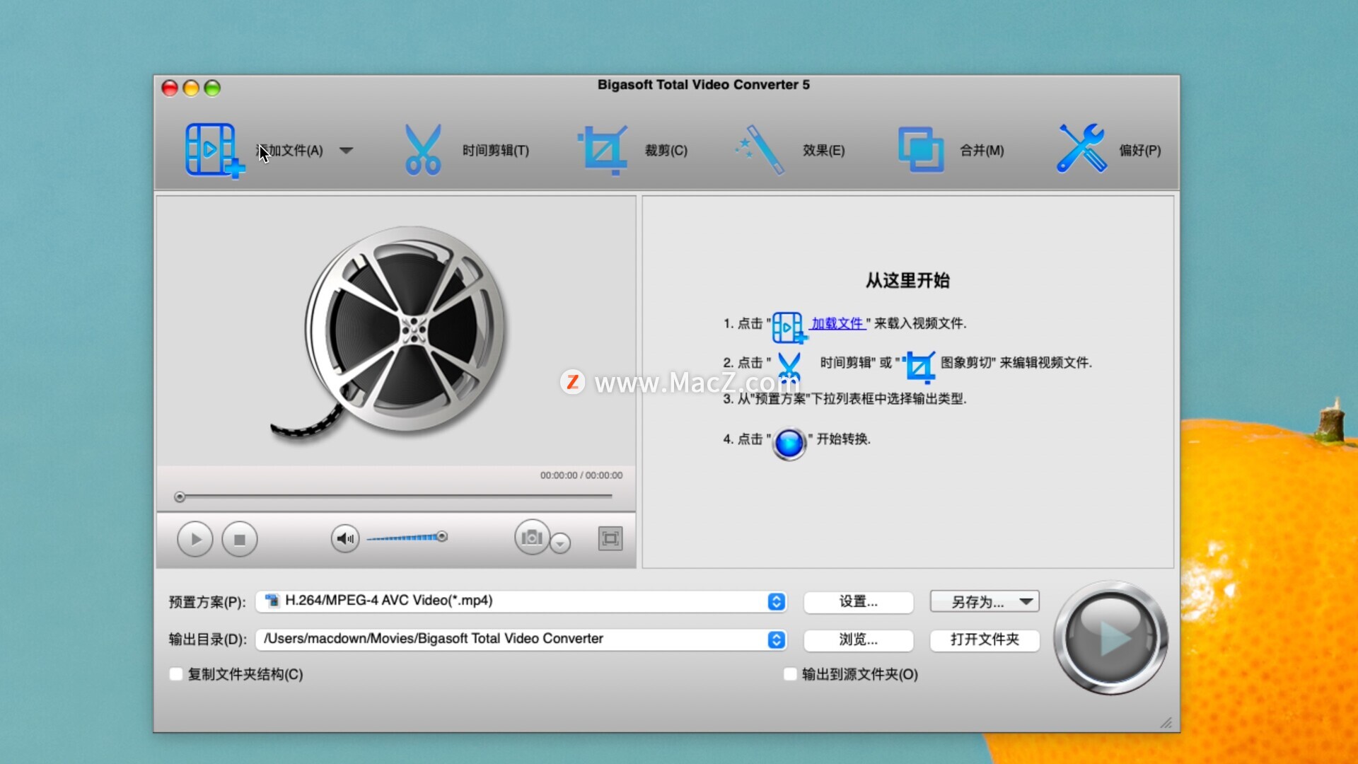Click the volume slider
Image resolution: width=1358 pixels, height=764 pixels.
click(407, 538)
